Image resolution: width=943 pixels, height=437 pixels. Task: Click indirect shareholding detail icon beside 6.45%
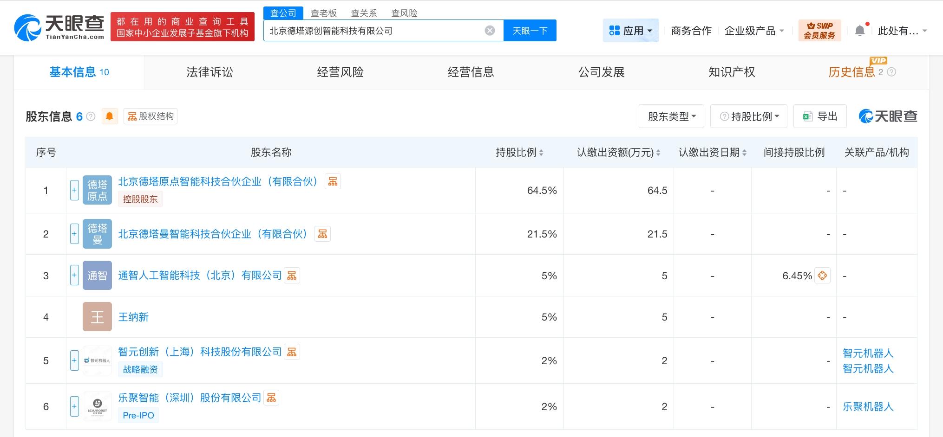coord(822,276)
